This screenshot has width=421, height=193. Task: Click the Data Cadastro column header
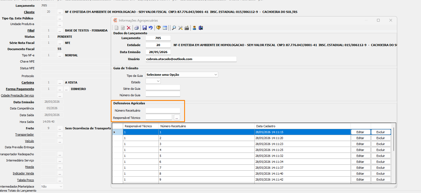302,126
